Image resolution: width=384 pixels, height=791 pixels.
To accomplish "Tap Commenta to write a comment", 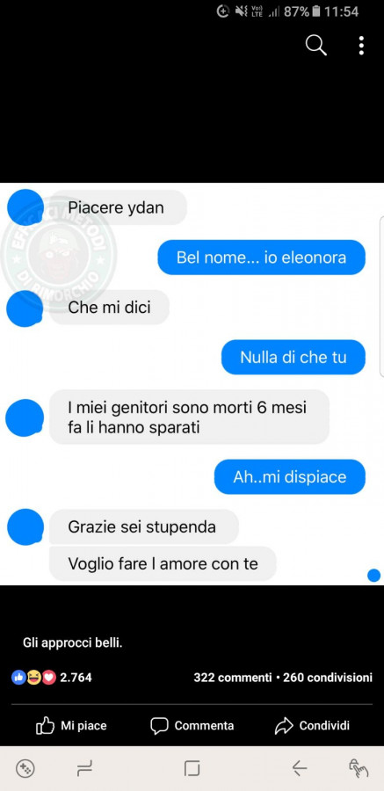I will [x=192, y=726].
